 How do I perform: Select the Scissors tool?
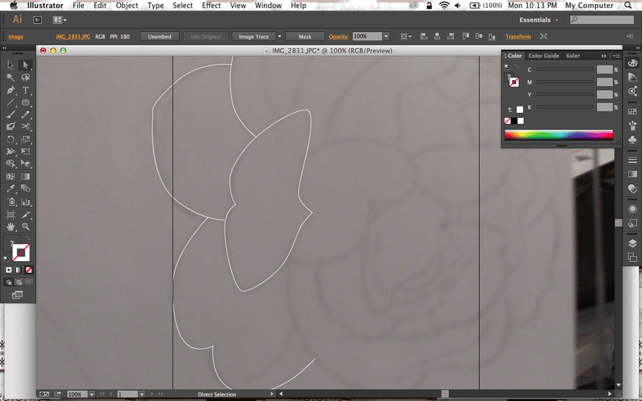(x=26, y=126)
